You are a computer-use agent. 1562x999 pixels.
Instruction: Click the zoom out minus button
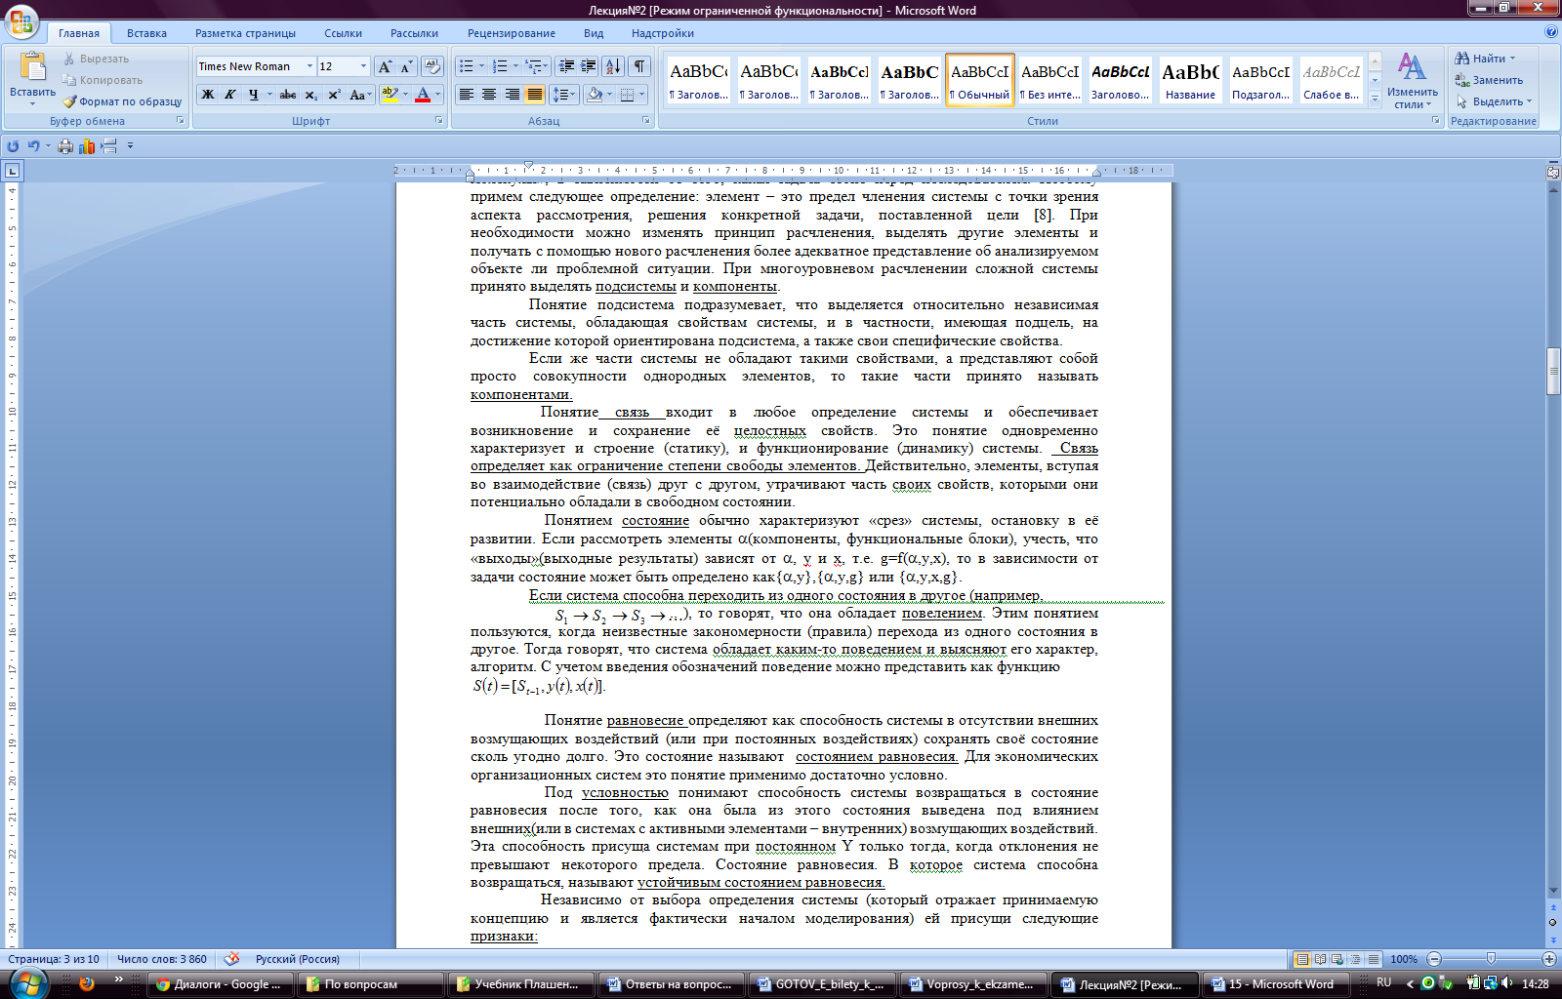(x=1434, y=959)
